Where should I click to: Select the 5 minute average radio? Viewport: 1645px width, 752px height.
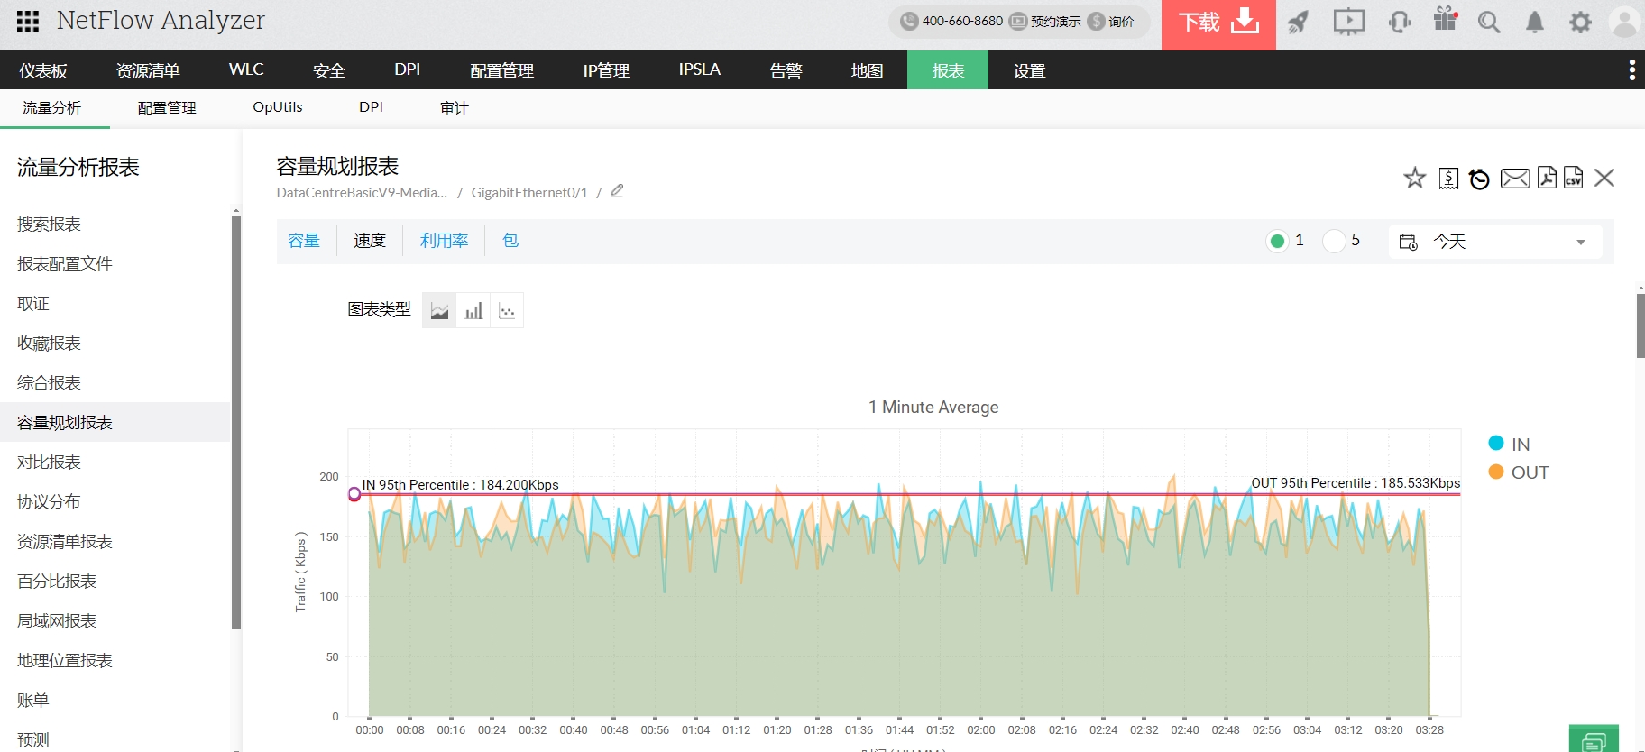point(1334,241)
